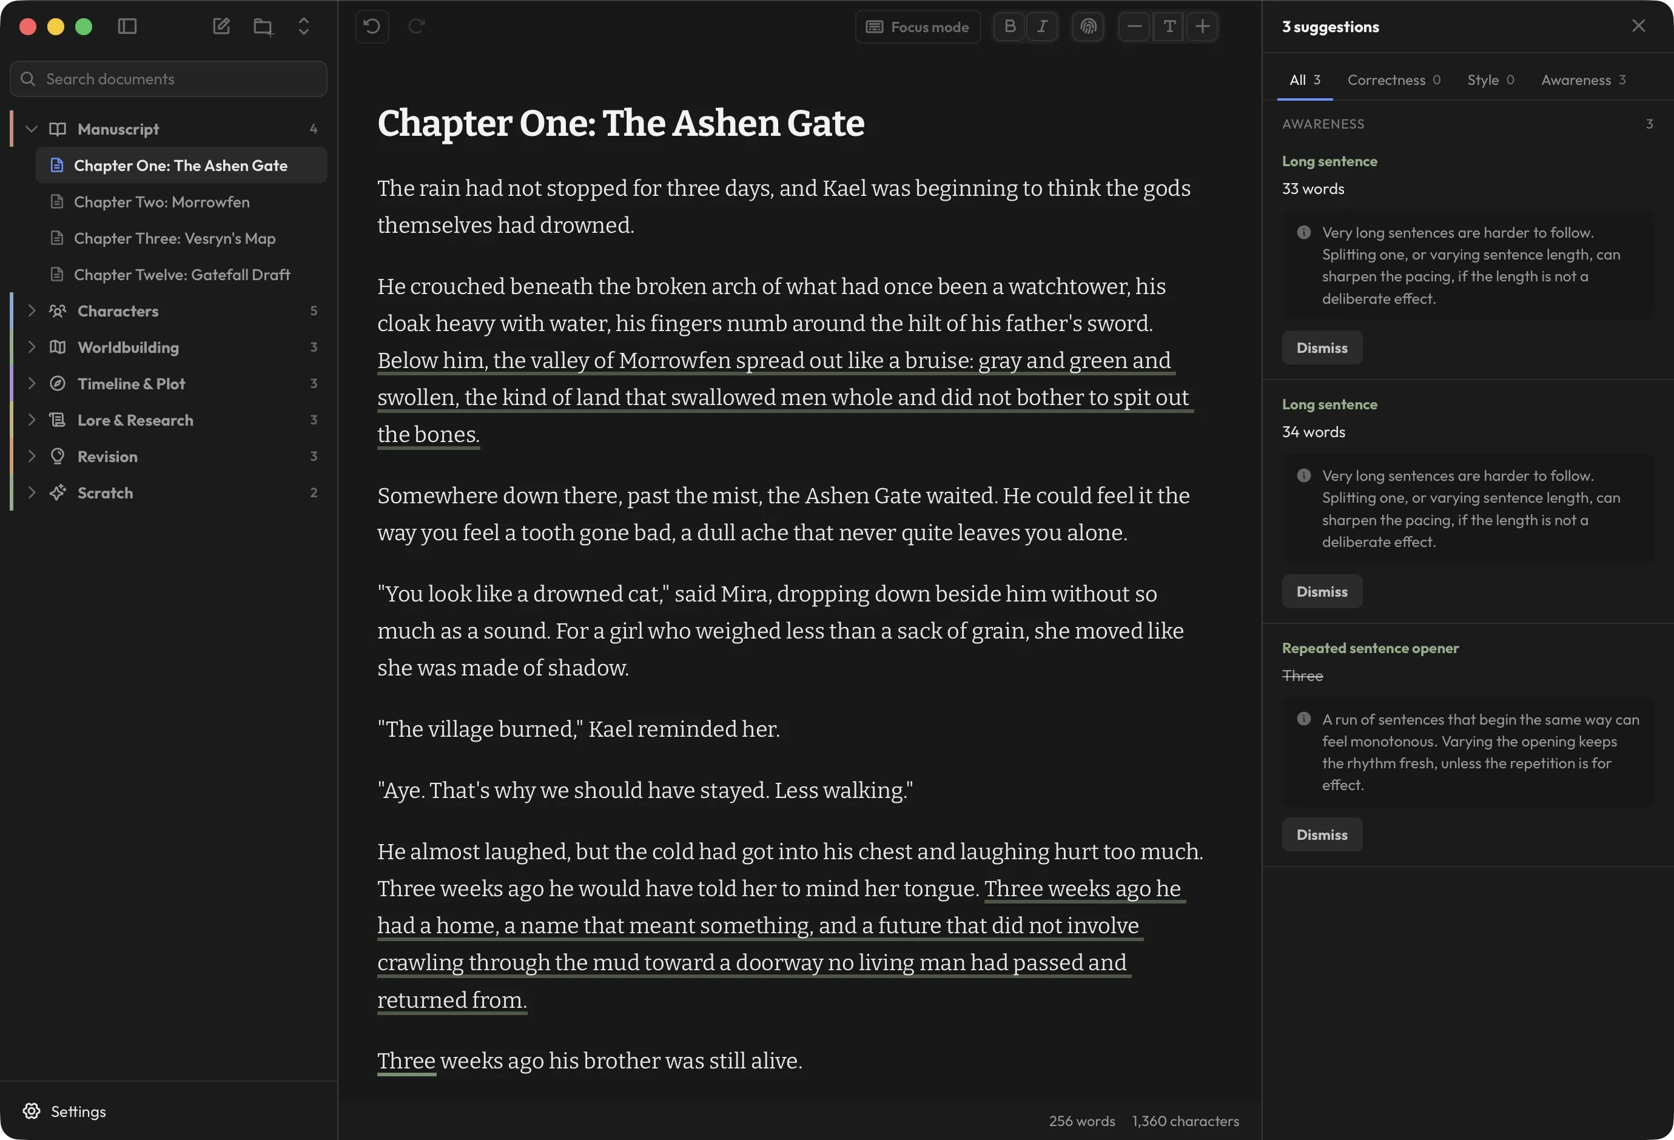Expand the Timeline & Plot folder
The image size is (1674, 1140).
pos(31,383)
